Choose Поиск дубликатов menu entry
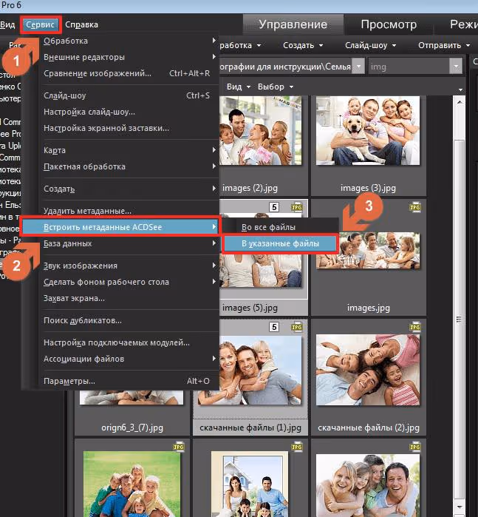 (x=130, y=320)
